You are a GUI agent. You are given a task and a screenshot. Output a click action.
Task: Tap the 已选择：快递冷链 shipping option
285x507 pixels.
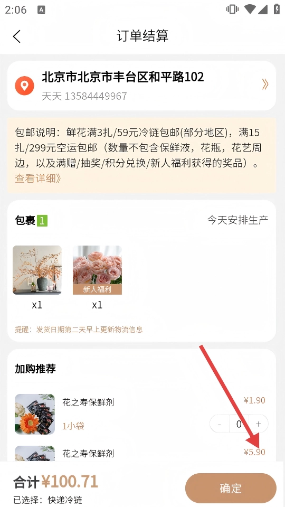48,500
